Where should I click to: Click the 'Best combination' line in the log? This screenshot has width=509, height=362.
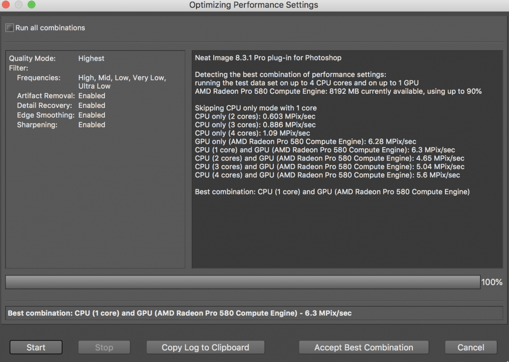[x=332, y=192]
